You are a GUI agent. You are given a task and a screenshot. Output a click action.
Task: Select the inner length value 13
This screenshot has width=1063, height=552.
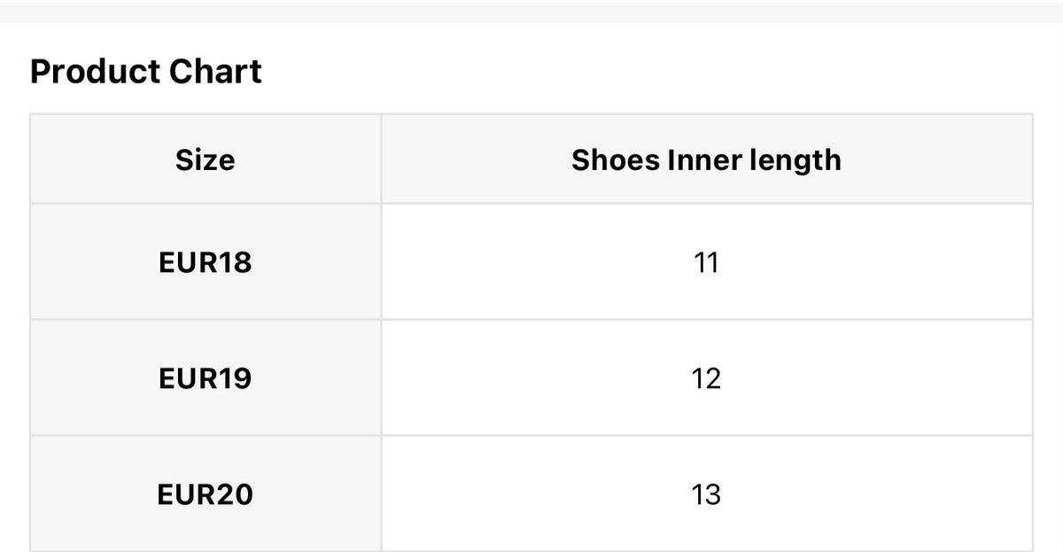707,494
